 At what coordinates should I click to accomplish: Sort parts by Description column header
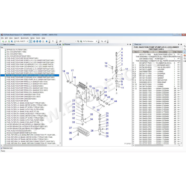[163, 52]
